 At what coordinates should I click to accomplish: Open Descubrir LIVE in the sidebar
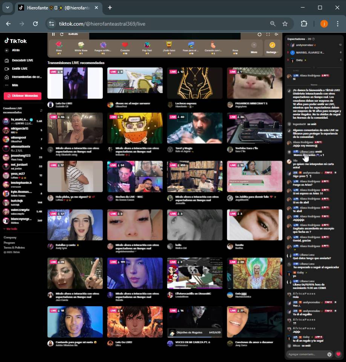(x=22, y=60)
